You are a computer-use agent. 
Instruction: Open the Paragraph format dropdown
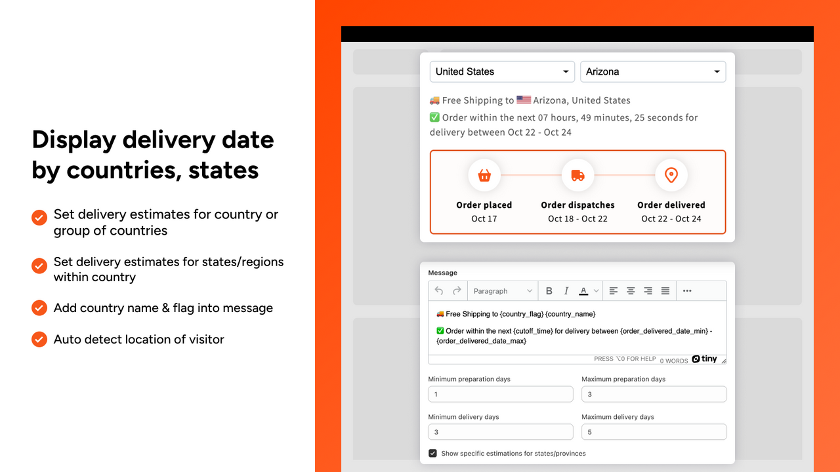[x=503, y=290]
